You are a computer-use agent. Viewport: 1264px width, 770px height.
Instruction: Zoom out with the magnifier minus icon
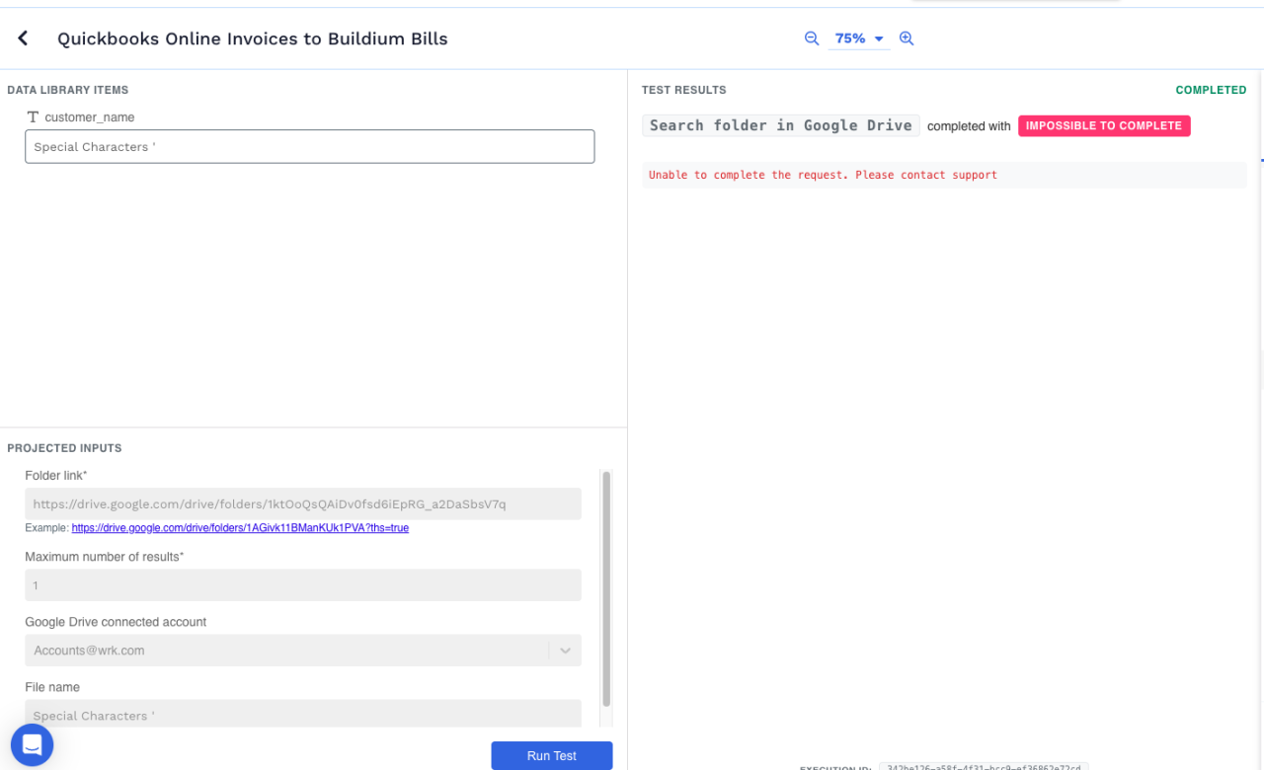coord(812,38)
